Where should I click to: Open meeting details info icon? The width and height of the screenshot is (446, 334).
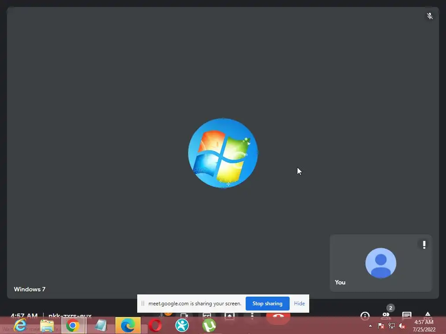click(365, 315)
